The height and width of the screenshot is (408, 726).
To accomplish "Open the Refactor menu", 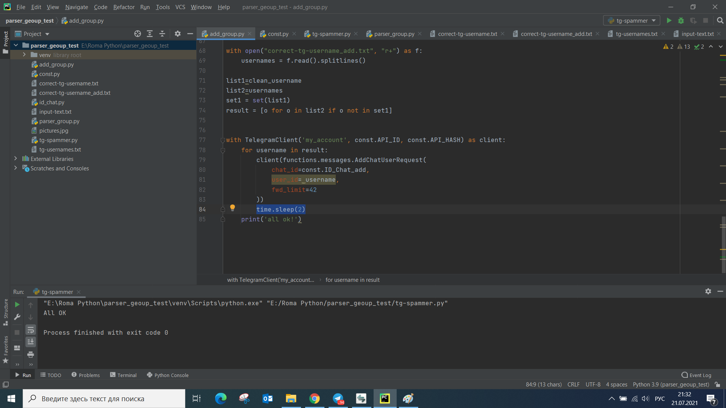I will click(124, 7).
